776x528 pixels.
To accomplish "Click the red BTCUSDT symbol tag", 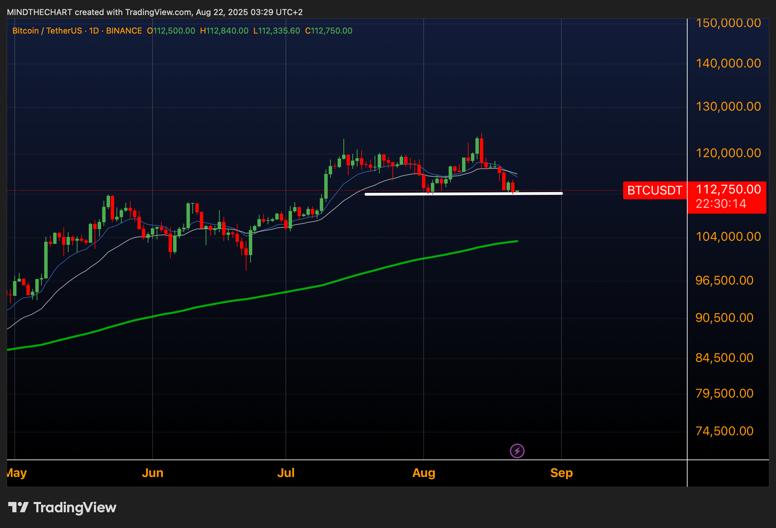I will 654,190.
